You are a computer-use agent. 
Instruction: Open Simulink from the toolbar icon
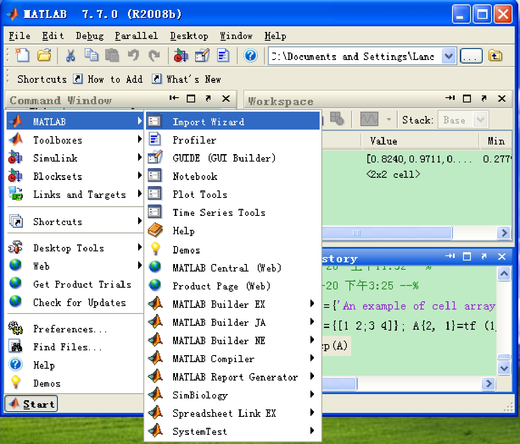[181, 56]
